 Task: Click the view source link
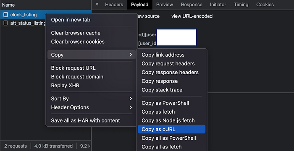pyautogui.click(x=148, y=16)
